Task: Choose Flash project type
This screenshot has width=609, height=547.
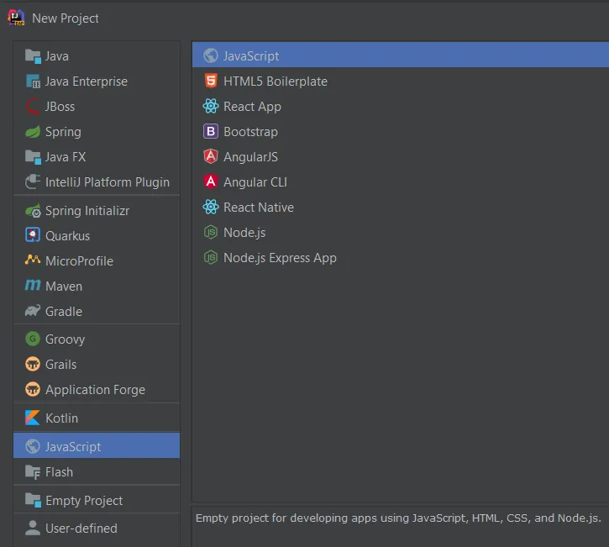Action: [x=97, y=472]
